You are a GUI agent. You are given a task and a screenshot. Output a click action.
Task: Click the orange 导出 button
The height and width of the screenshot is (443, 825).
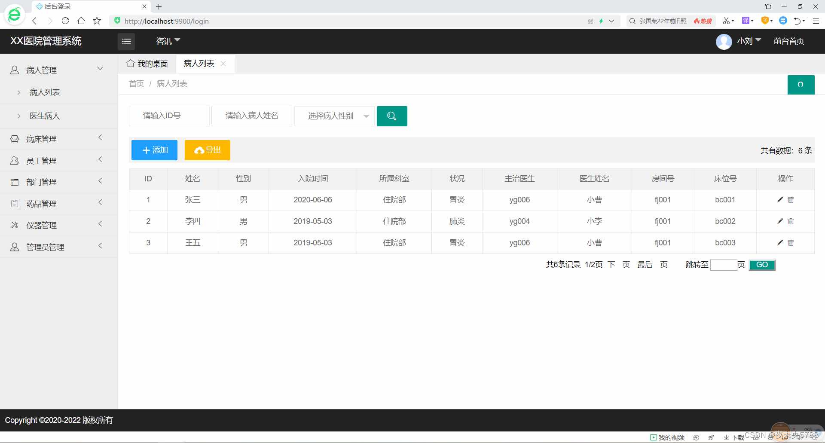tap(208, 150)
